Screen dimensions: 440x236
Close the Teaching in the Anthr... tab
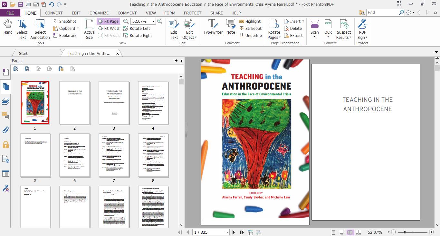(x=118, y=54)
